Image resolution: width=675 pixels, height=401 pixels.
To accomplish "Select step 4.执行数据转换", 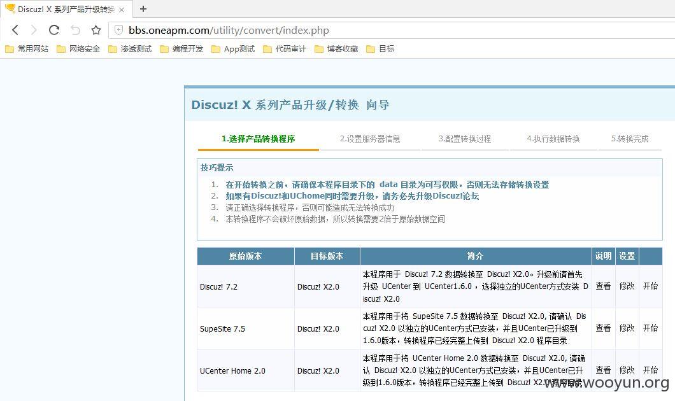I will [x=553, y=139].
